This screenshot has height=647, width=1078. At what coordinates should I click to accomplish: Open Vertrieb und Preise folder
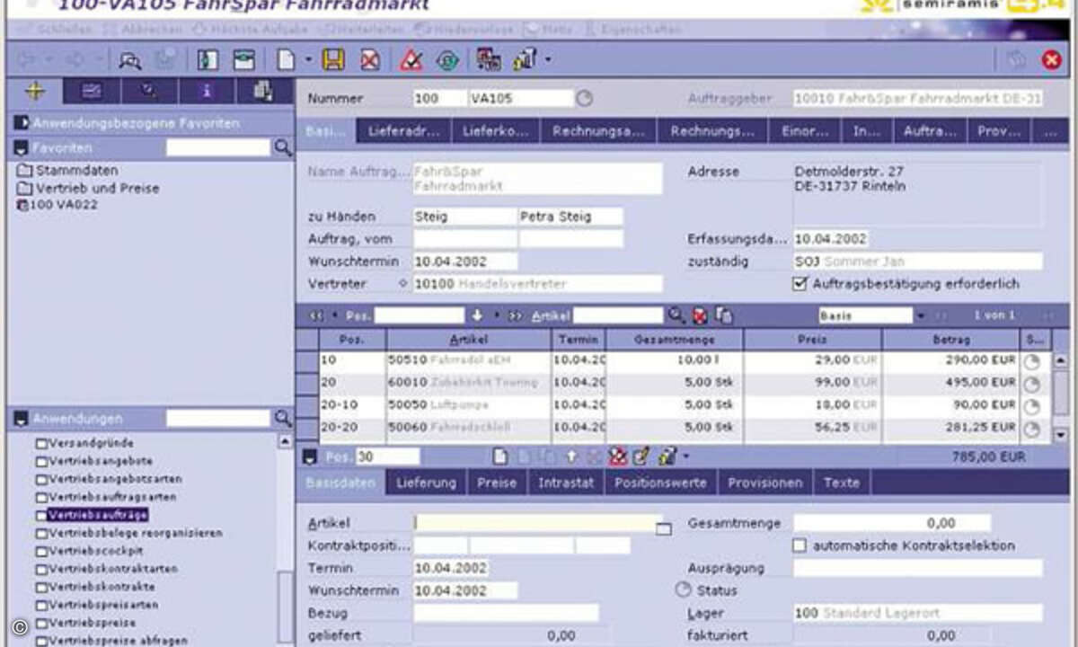88,188
